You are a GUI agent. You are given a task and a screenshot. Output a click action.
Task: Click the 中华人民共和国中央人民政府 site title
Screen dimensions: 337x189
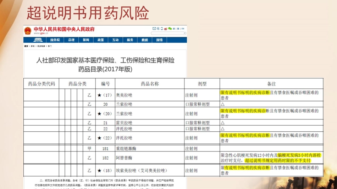point(64,29)
